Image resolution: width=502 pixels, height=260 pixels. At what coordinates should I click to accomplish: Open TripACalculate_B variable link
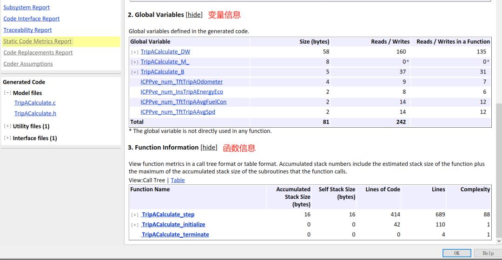point(162,71)
